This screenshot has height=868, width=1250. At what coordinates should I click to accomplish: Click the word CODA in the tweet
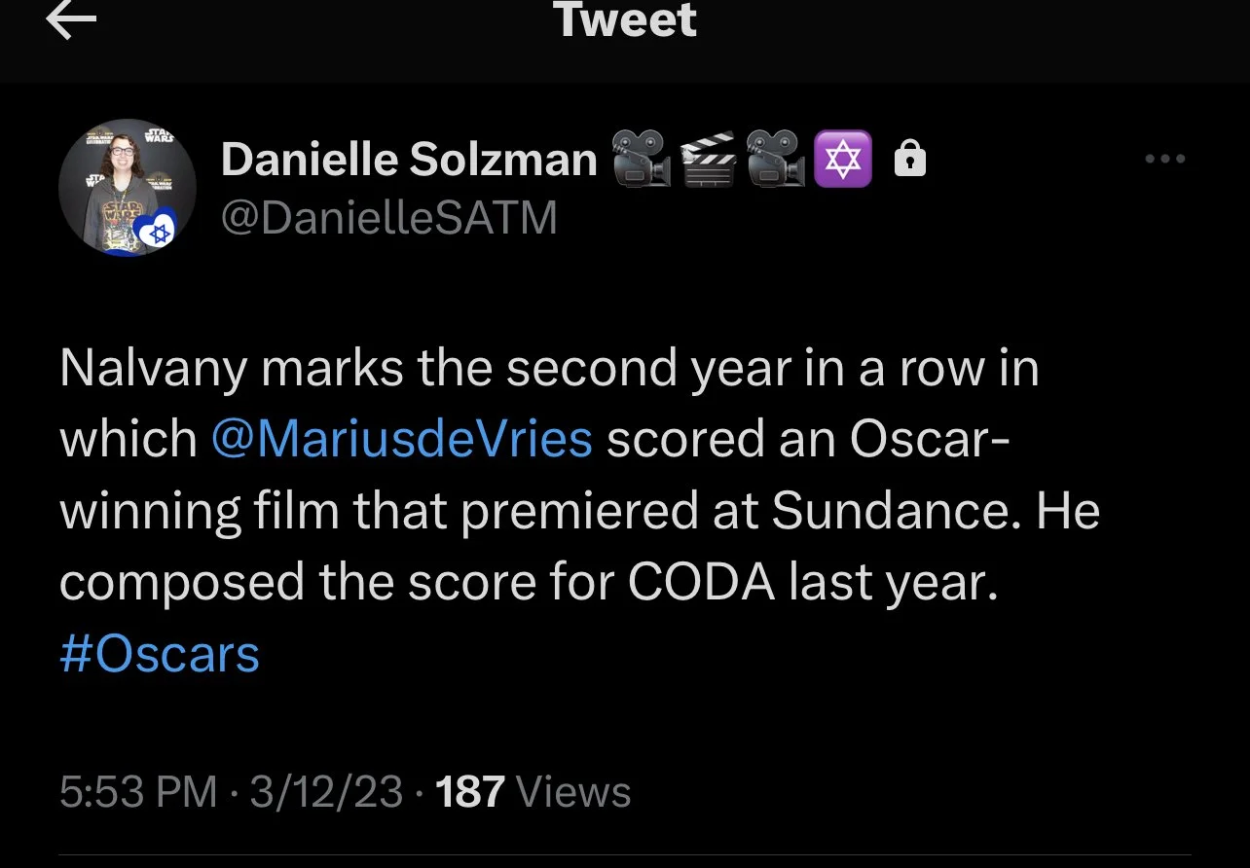point(699,583)
